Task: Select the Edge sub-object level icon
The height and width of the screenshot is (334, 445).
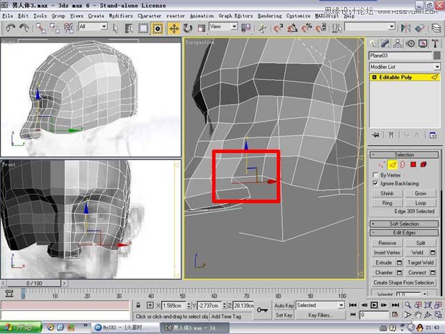Action: tap(392, 164)
